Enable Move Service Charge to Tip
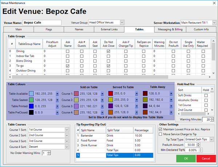218x167 pixels. pos(161,134)
